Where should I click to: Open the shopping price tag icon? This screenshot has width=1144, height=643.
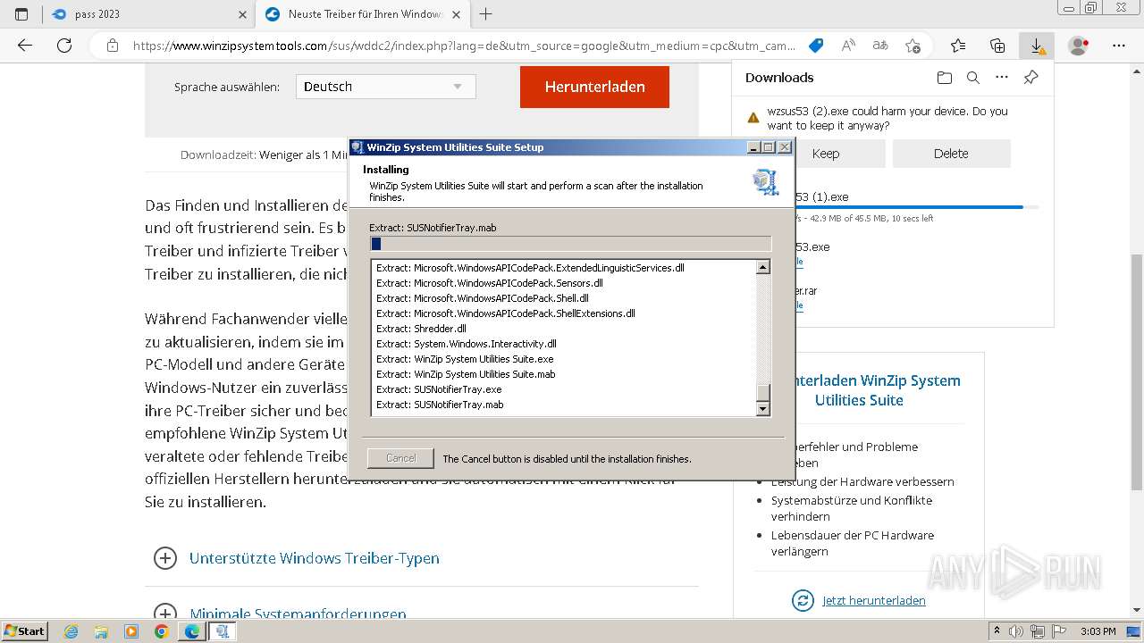click(815, 46)
